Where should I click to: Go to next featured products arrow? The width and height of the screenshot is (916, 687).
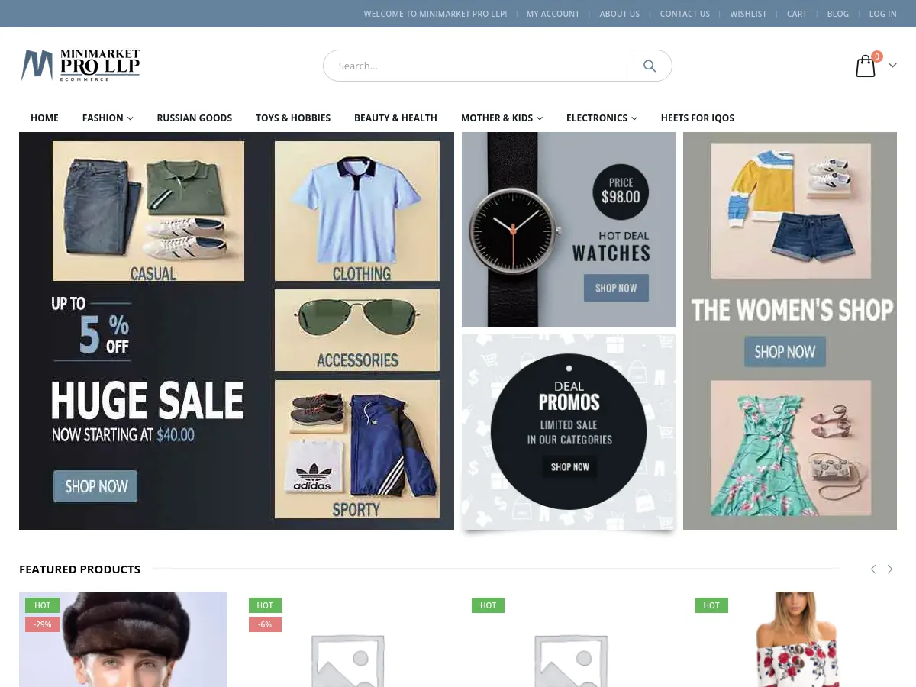click(890, 569)
